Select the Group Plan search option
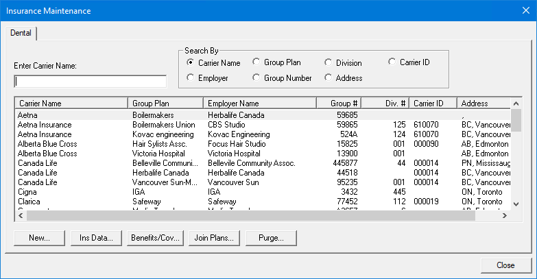This screenshot has height=279, width=537. click(256, 62)
